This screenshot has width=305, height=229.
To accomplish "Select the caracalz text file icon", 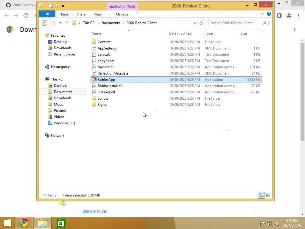I will point(94,54).
